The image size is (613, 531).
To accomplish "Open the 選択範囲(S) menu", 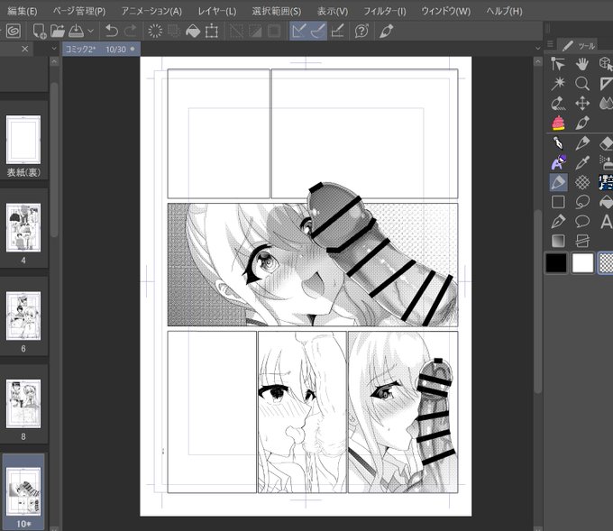I will pos(277,12).
